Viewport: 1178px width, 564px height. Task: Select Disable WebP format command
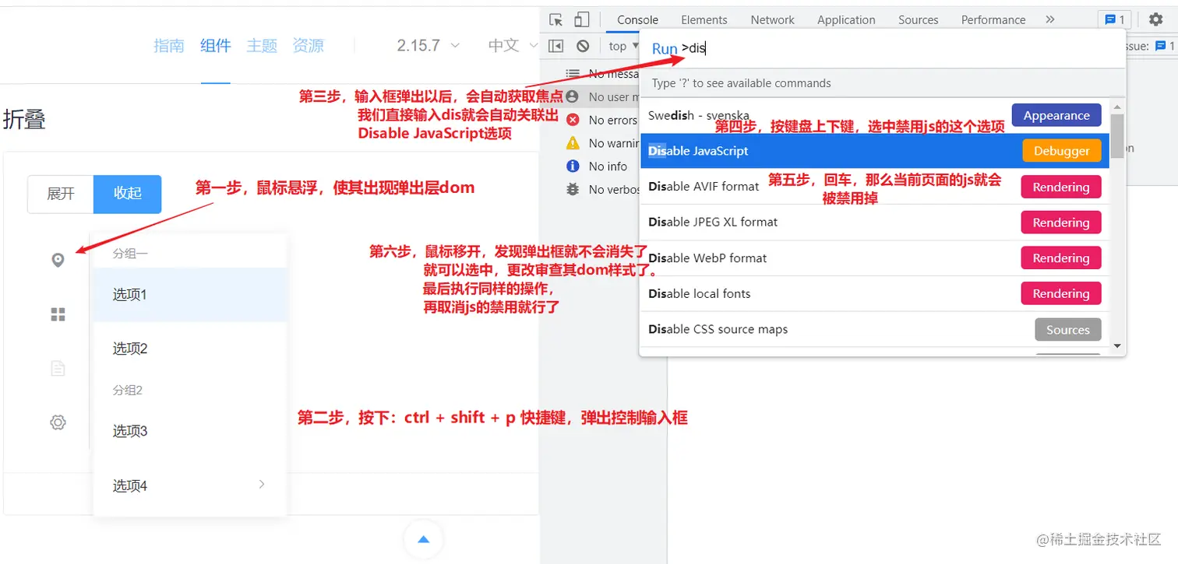click(874, 258)
